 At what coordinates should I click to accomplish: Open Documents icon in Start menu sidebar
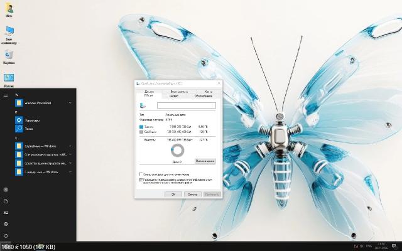coord(6,201)
